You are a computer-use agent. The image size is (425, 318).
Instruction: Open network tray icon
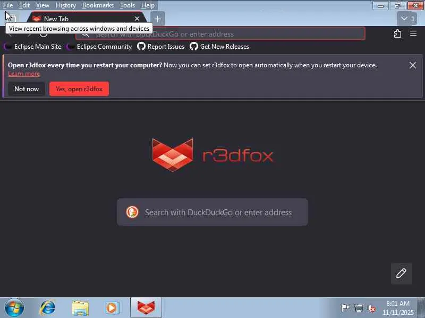click(x=358, y=308)
